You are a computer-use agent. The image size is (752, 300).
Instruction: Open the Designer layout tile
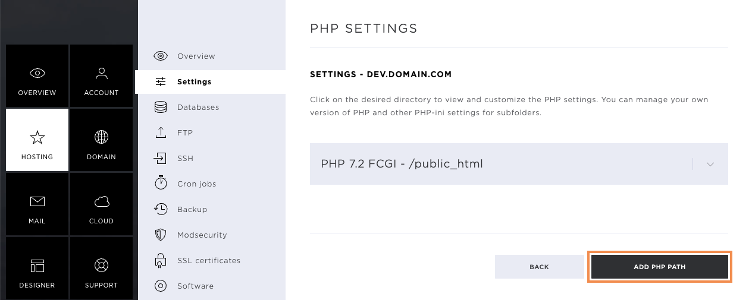[37, 269]
